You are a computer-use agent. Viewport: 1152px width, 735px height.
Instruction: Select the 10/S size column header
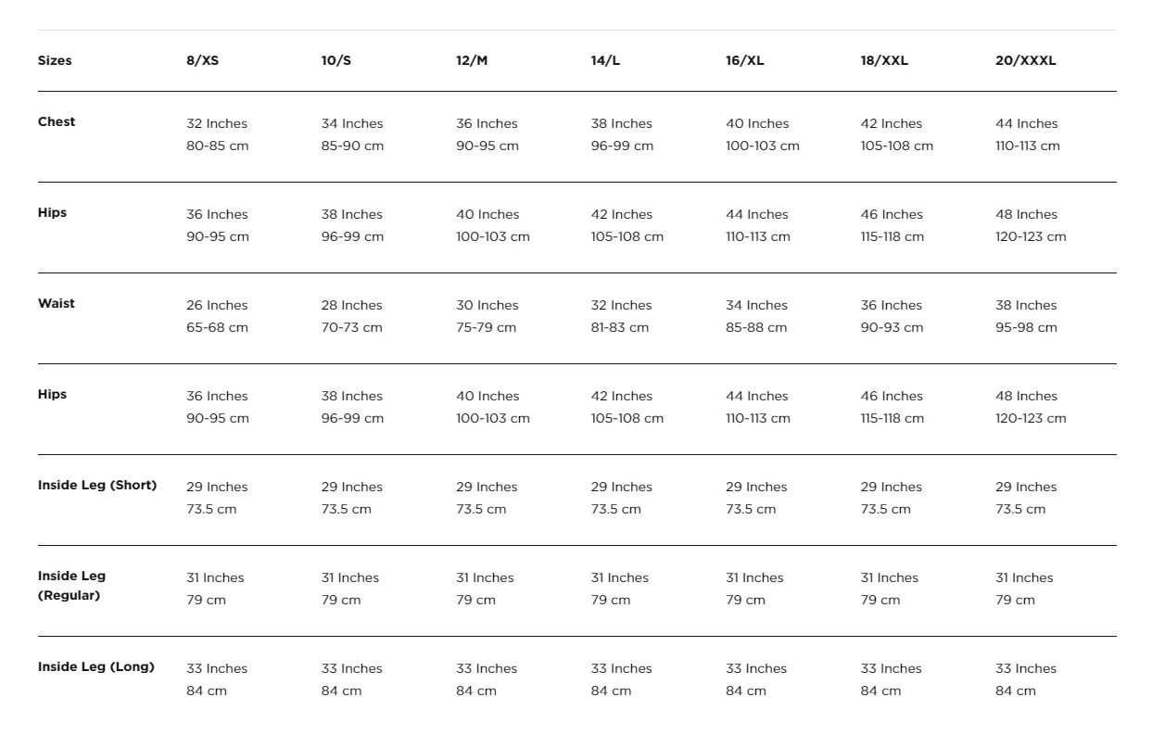click(336, 61)
